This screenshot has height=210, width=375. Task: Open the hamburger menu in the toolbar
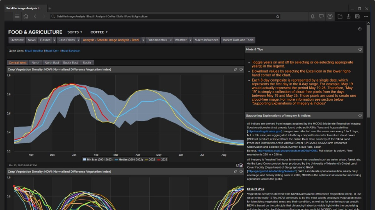pos(17,17)
